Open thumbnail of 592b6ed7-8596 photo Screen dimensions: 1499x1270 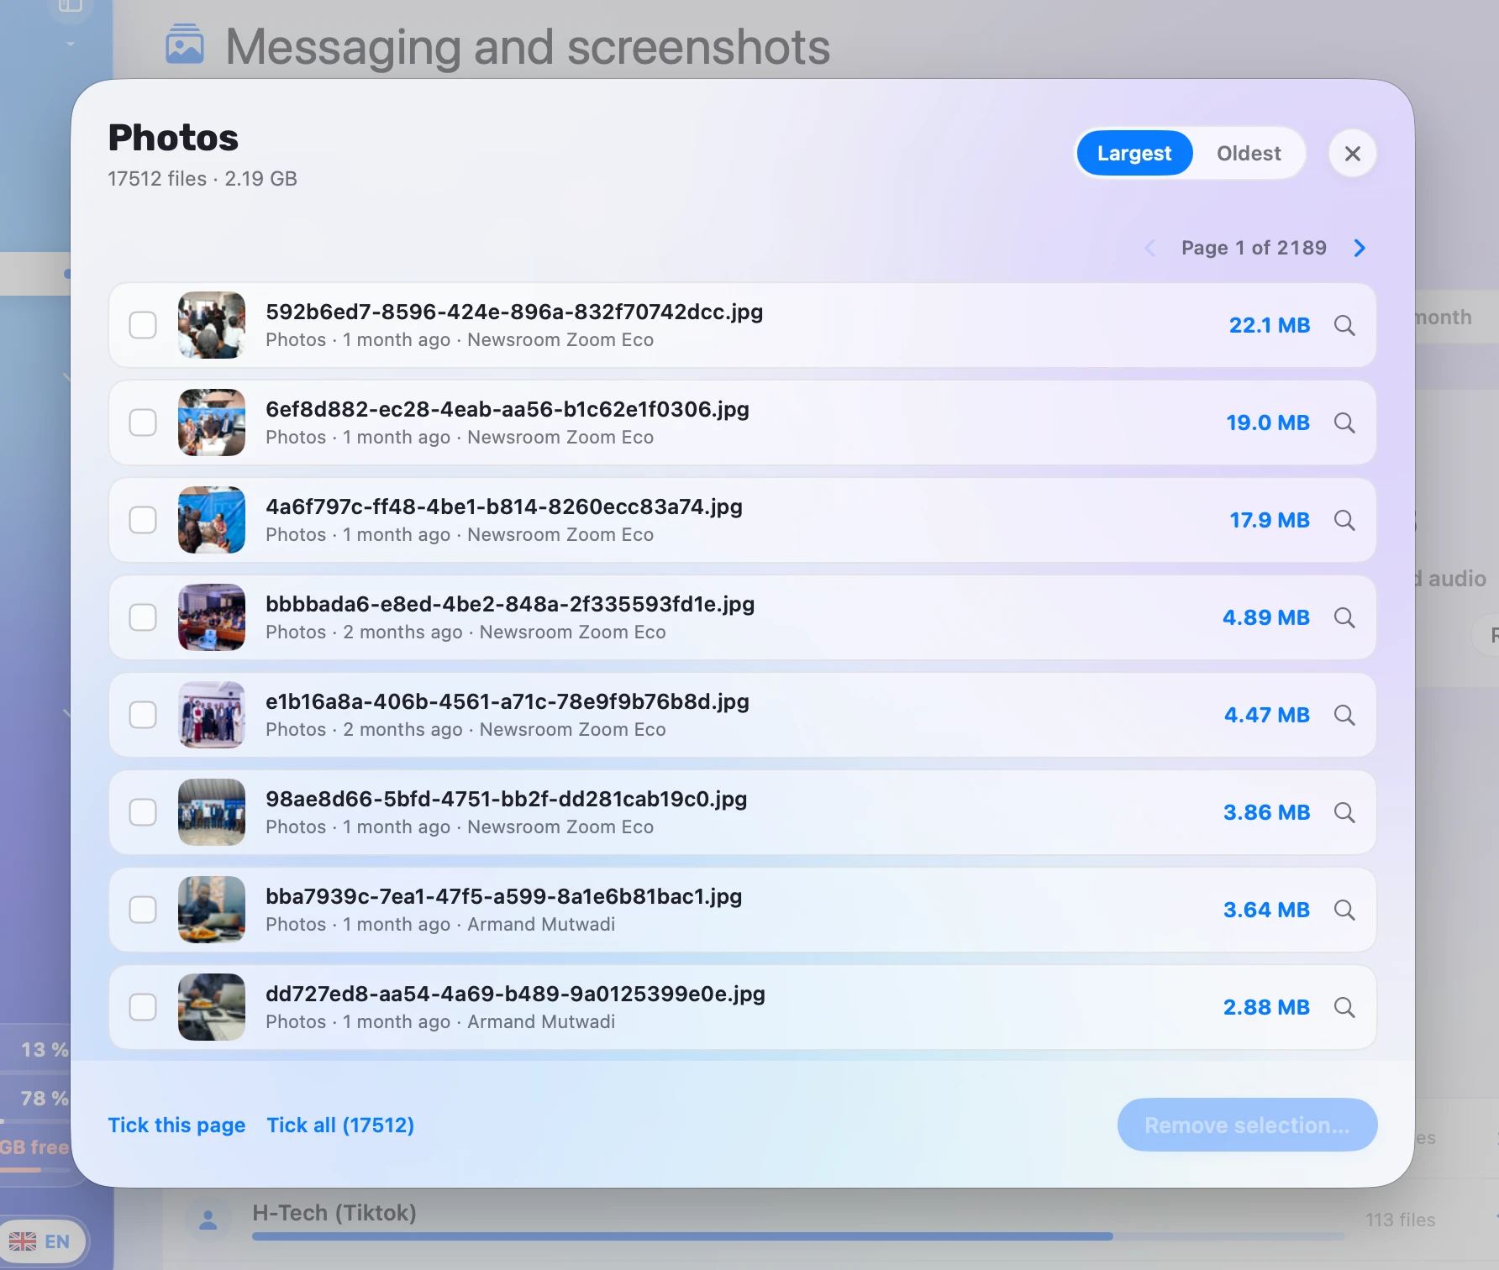(x=212, y=325)
